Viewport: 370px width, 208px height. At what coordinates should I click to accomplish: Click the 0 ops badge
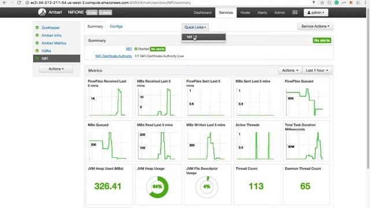click(x=92, y=13)
